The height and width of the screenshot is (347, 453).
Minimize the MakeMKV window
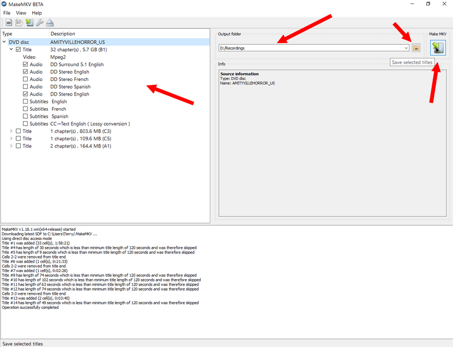pos(412,4)
